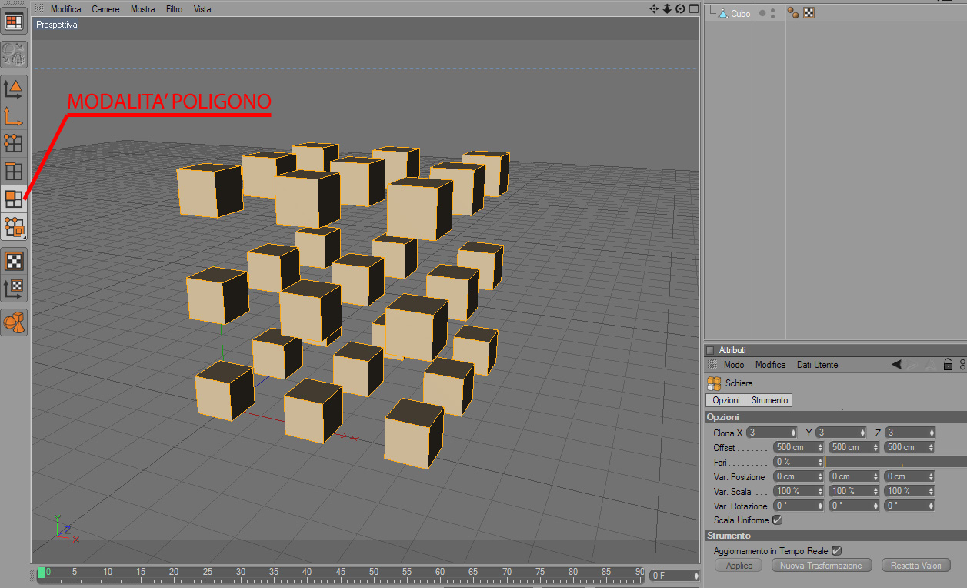Viewport: 967px width, 588px height.
Task: Click the viewport move (pan) icon
Action: (654, 8)
